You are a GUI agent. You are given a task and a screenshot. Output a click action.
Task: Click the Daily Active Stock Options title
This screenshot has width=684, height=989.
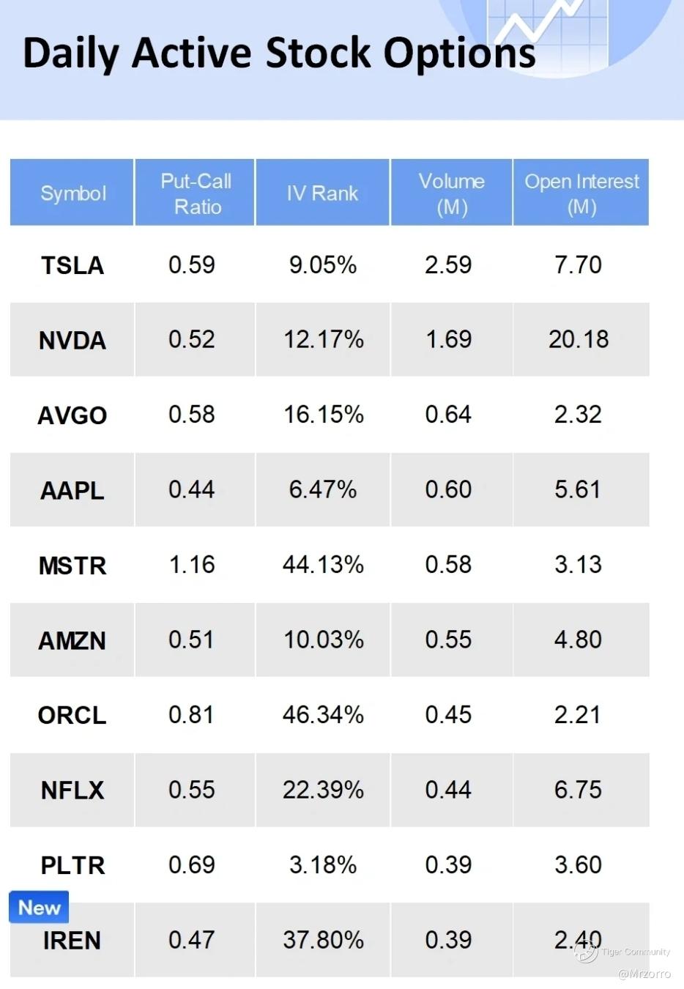point(279,53)
